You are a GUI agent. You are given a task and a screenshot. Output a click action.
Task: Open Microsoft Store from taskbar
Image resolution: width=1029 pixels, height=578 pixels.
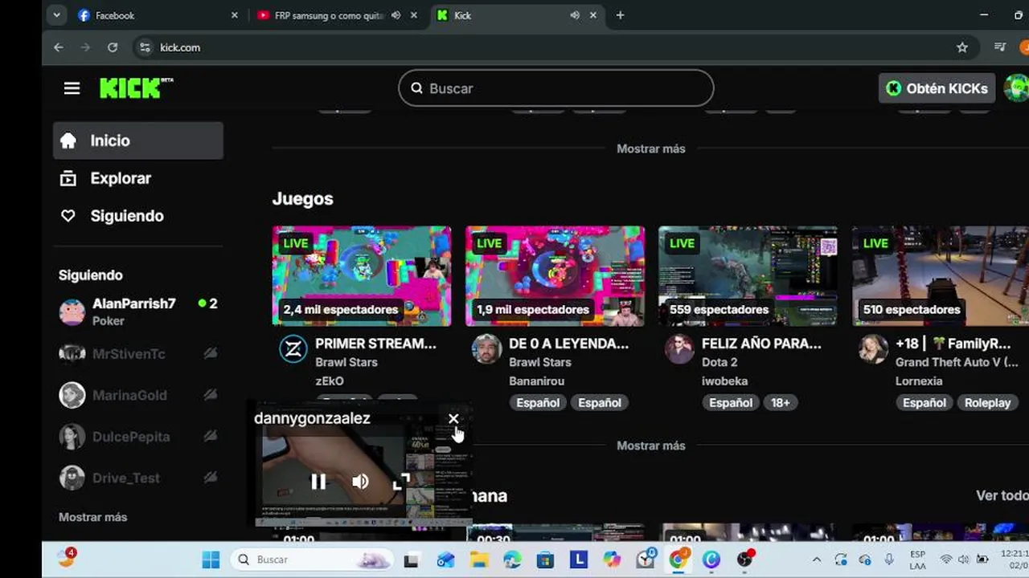[x=545, y=560]
